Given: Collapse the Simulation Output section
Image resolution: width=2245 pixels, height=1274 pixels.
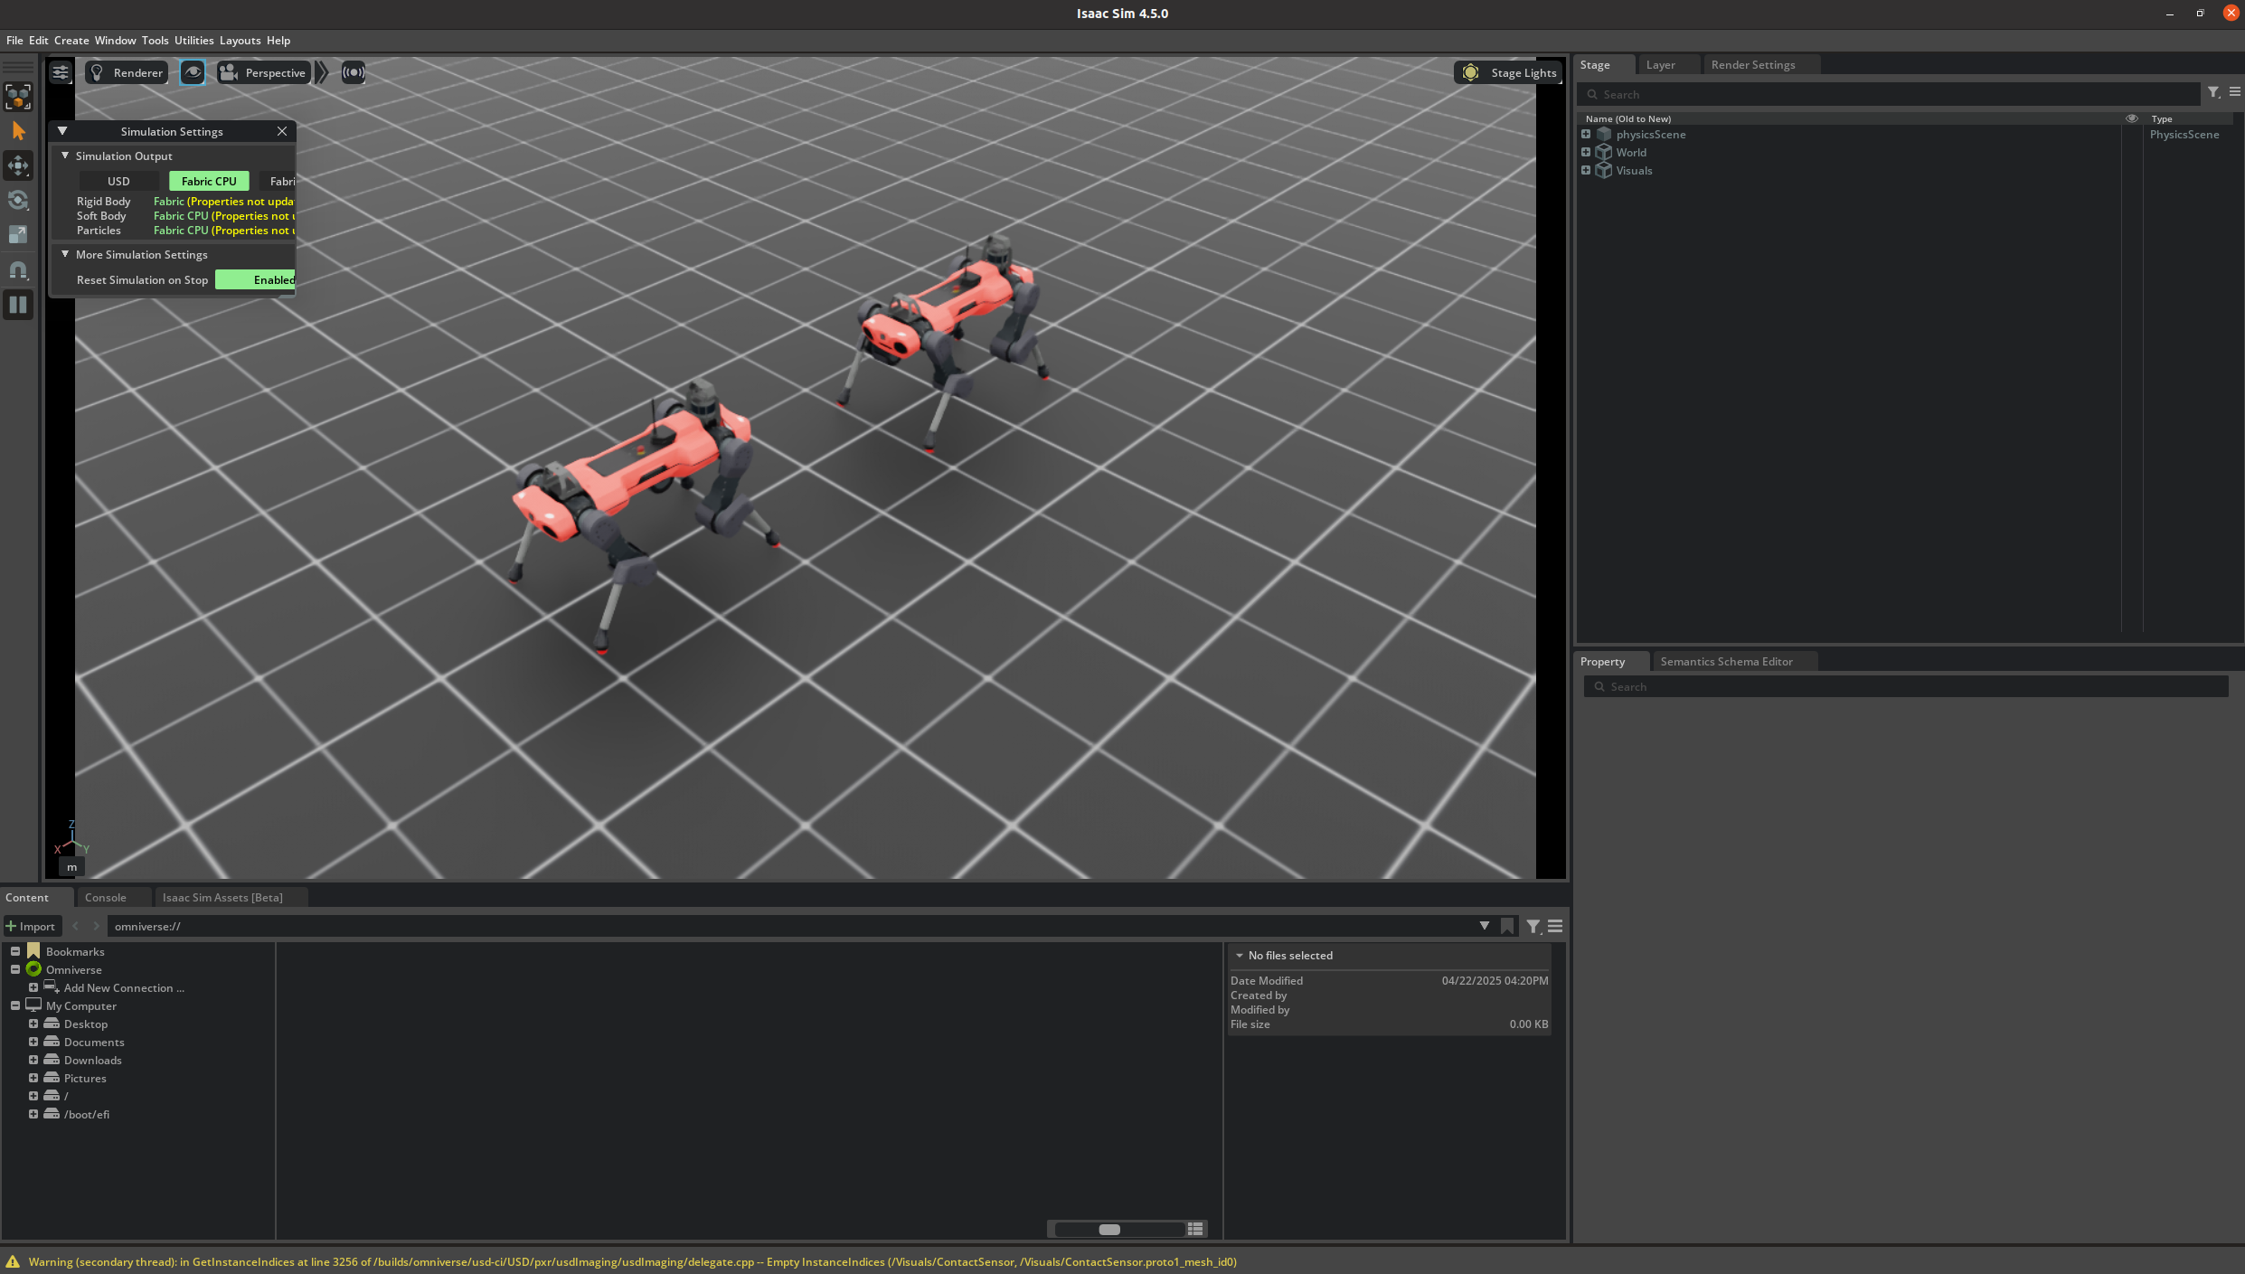Looking at the screenshot, I should 65,156.
